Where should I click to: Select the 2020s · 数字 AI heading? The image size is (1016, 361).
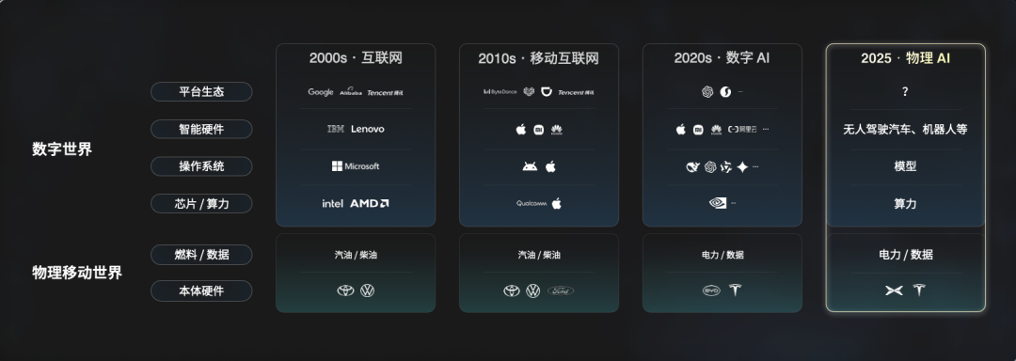tap(722, 58)
